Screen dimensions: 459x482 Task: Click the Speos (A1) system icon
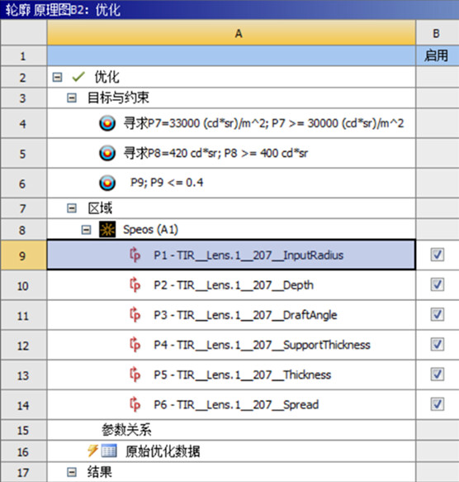click(107, 229)
